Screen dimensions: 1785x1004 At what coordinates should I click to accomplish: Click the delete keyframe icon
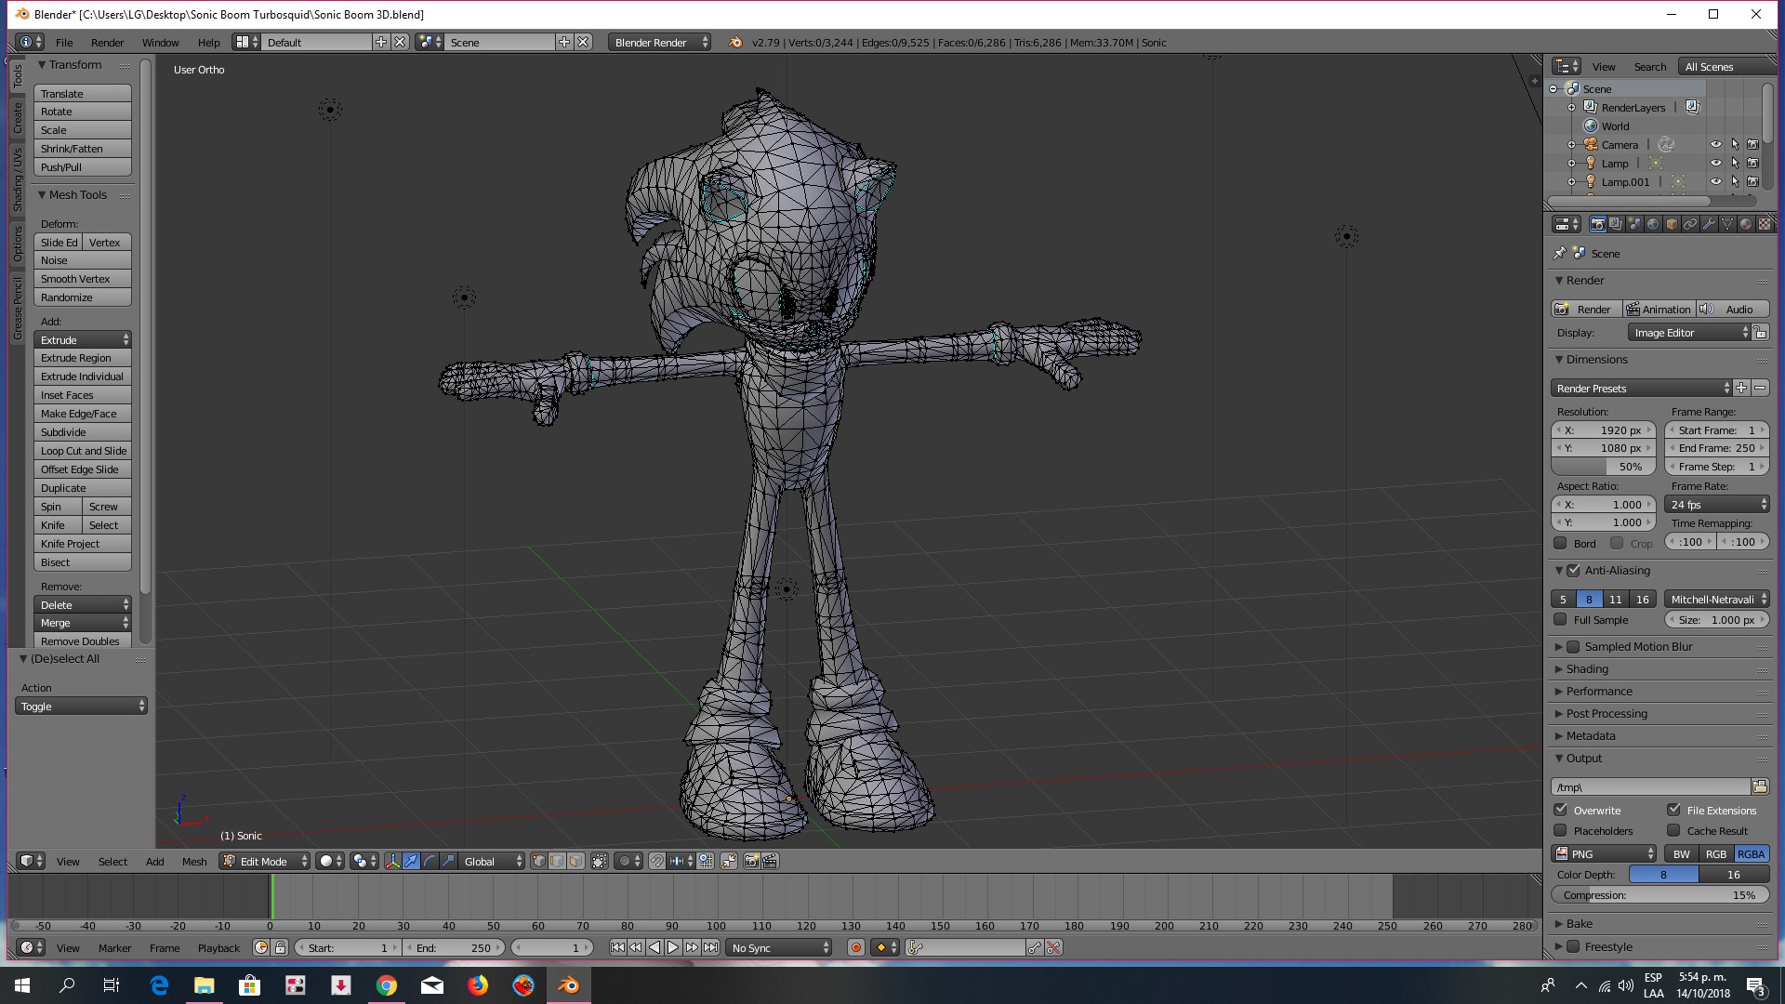(1053, 947)
